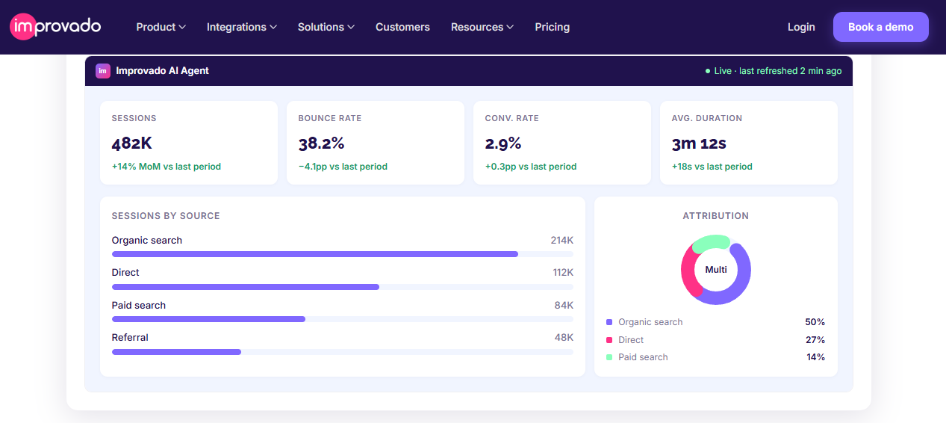946x423 pixels.
Task: Click the '14%' attribution value
Action: click(815, 357)
